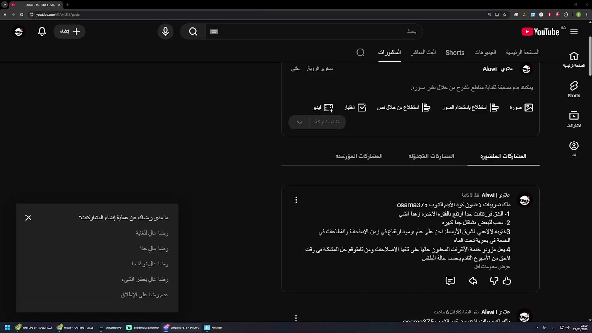This screenshot has width=592, height=333.
Task: Reload the page in Chrome
Action: click(21, 14)
